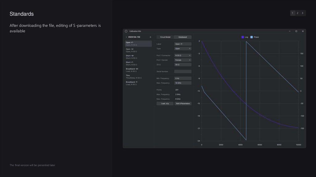Add a new standard with plus icon
Screen dimensions: 316x177
point(150,37)
